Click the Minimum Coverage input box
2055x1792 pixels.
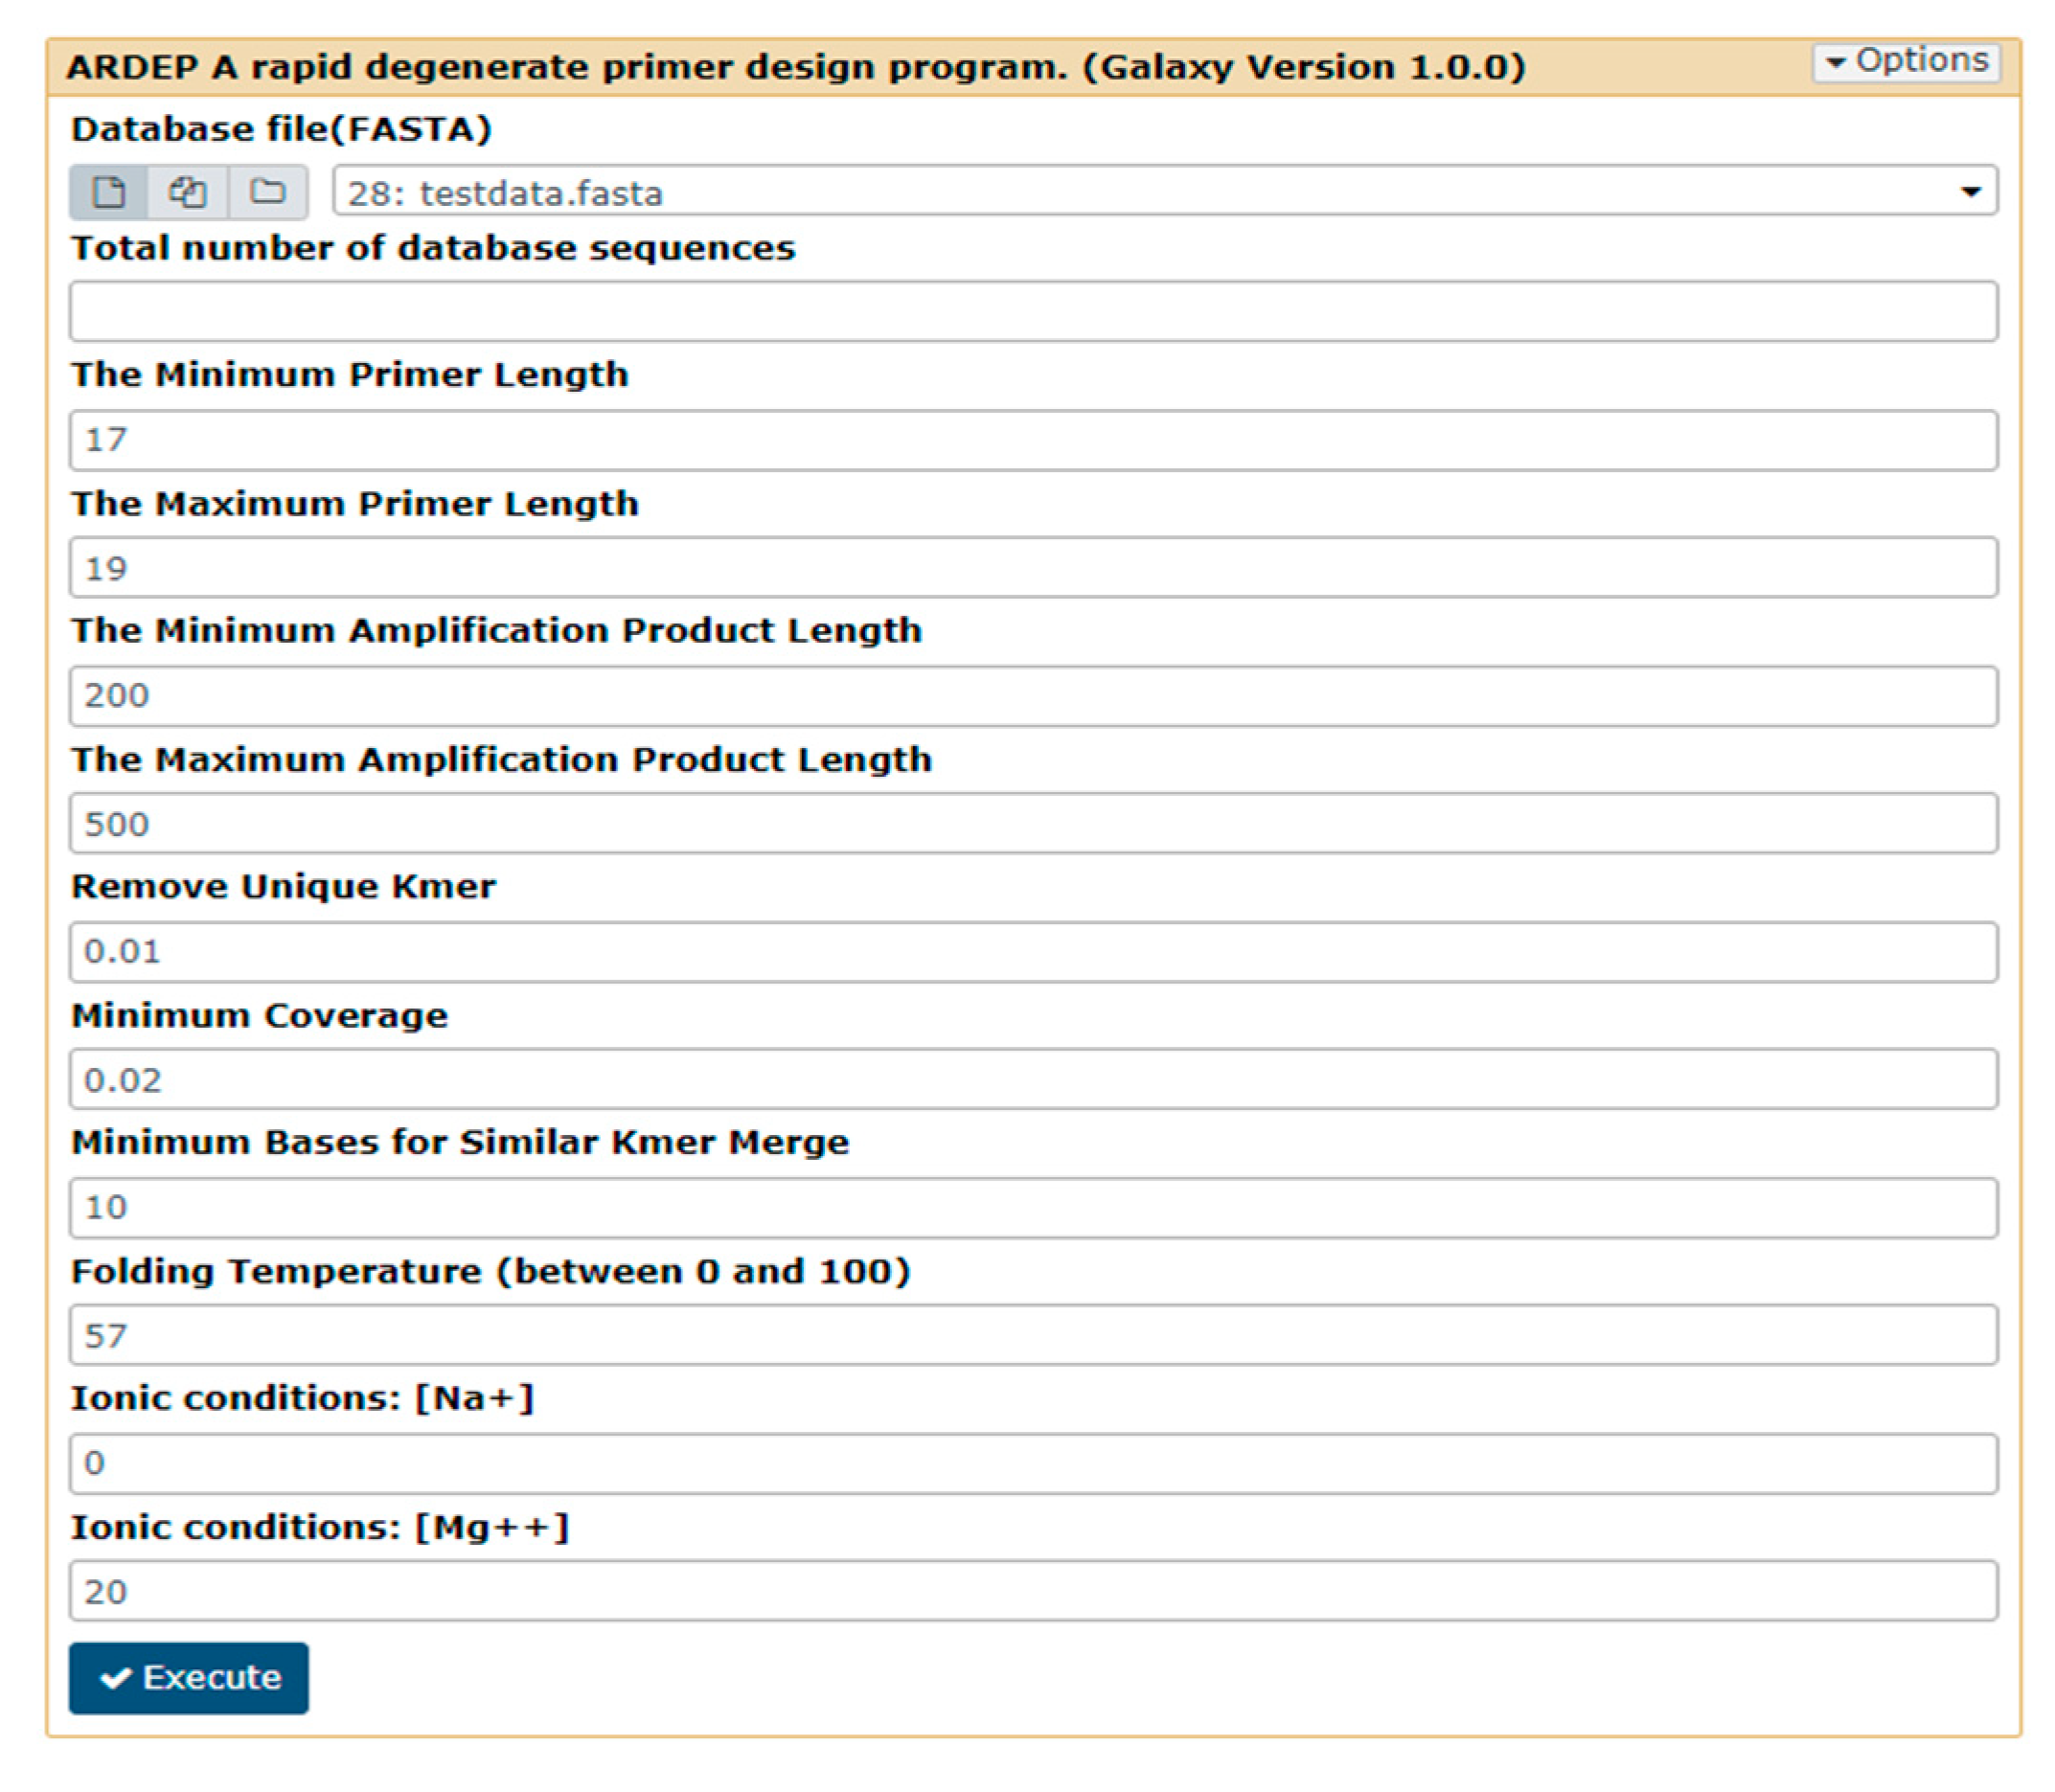coord(1033,1080)
